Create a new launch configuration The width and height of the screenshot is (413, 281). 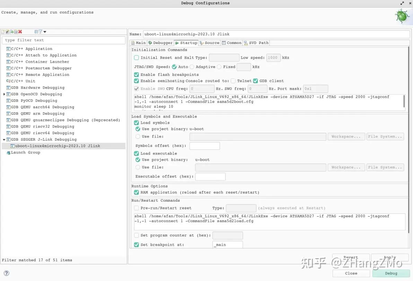click(3, 32)
